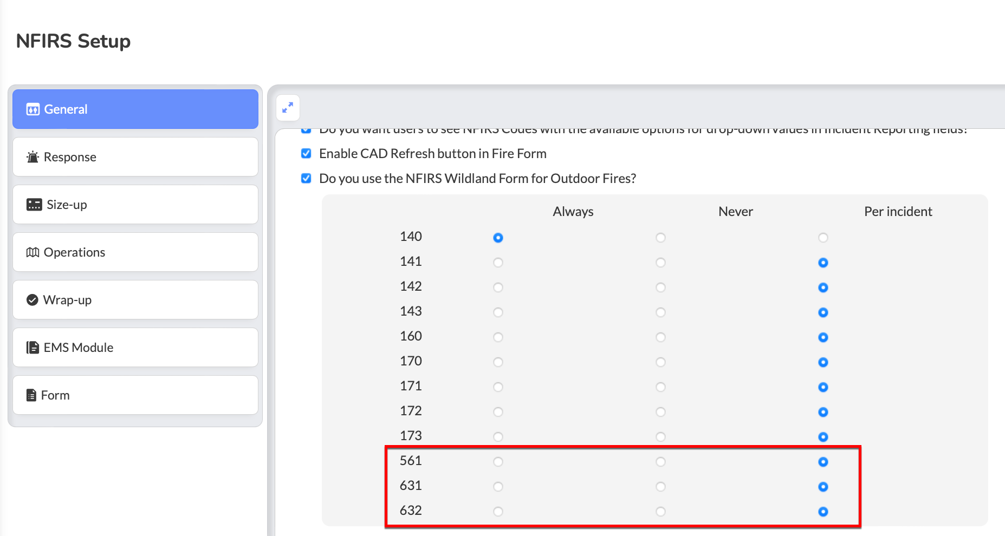
Task: Set code 170 to Never
Action: tap(660, 362)
